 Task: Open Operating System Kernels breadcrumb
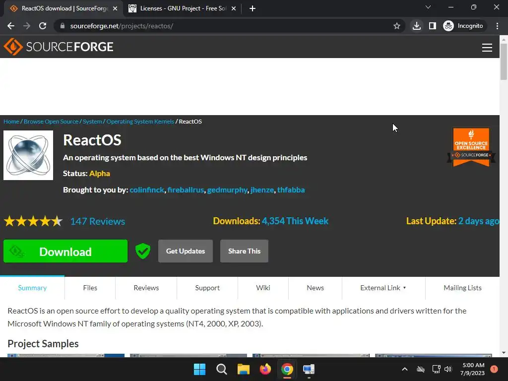pyautogui.click(x=140, y=122)
